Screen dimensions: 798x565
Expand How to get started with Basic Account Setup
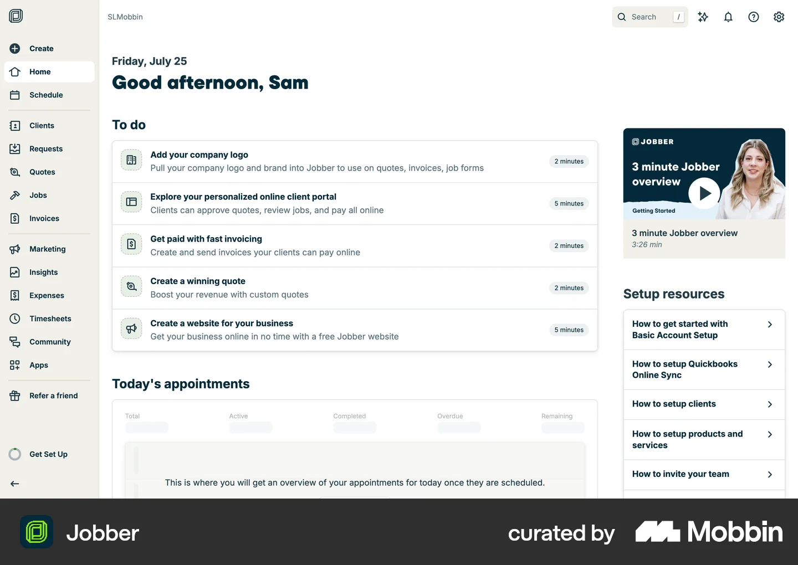point(704,330)
